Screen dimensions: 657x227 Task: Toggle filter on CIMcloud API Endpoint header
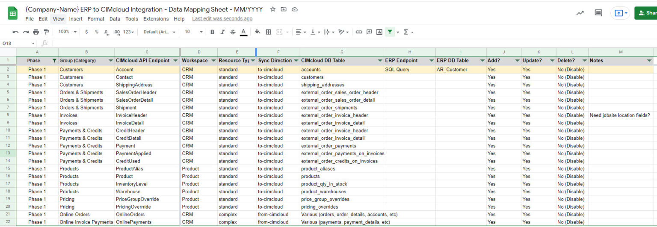[175, 61]
